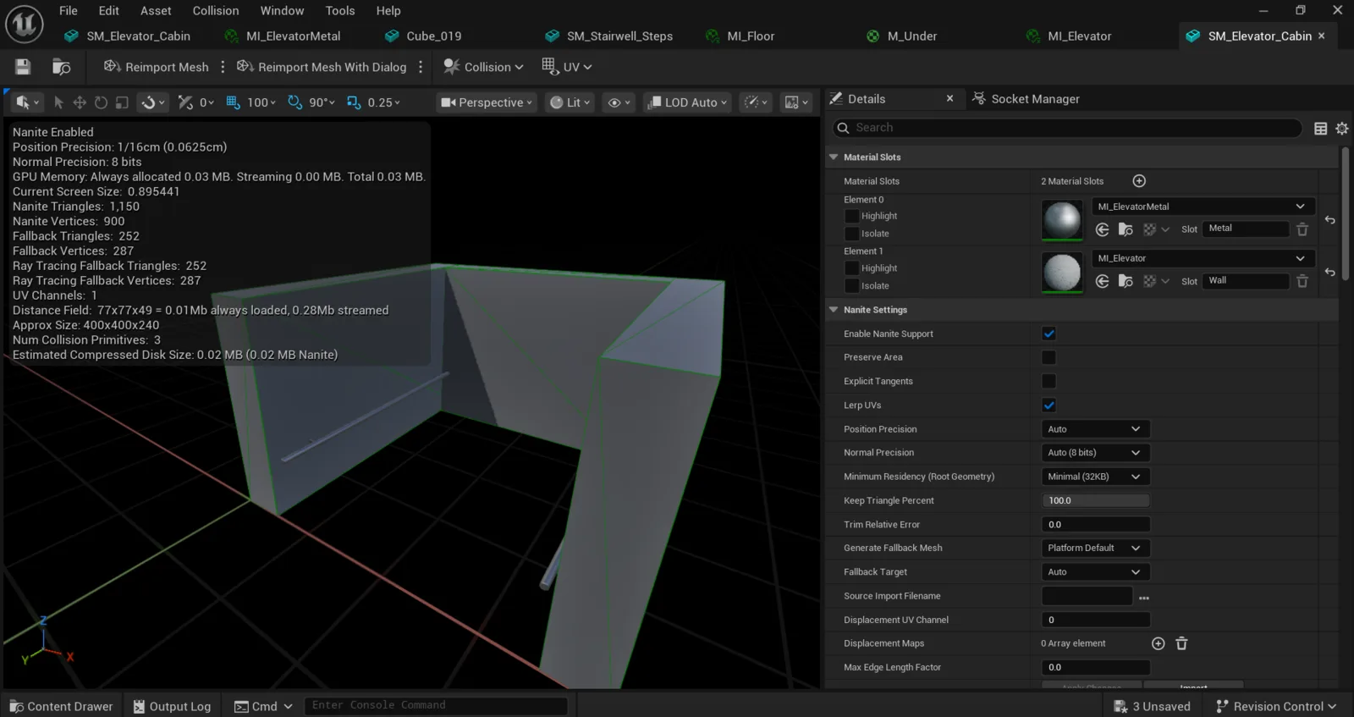Toggle Isolate for Element 0
The height and width of the screenshot is (717, 1354).
(852, 234)
